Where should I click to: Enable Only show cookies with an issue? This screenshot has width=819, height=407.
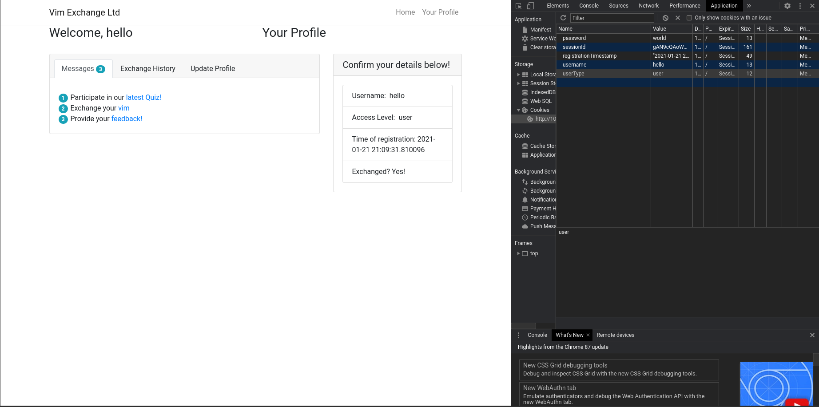pos(689,18)
